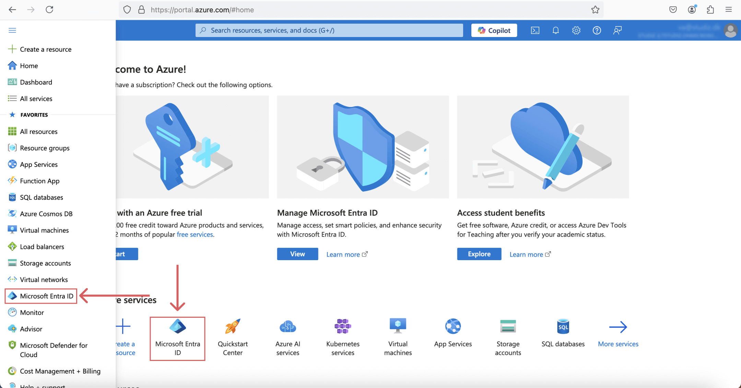
Task: Click Advisor icon in sidebar
Action: point(12,329)
